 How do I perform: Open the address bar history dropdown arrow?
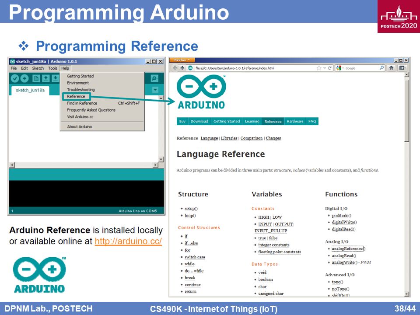(x=324, y=68)
